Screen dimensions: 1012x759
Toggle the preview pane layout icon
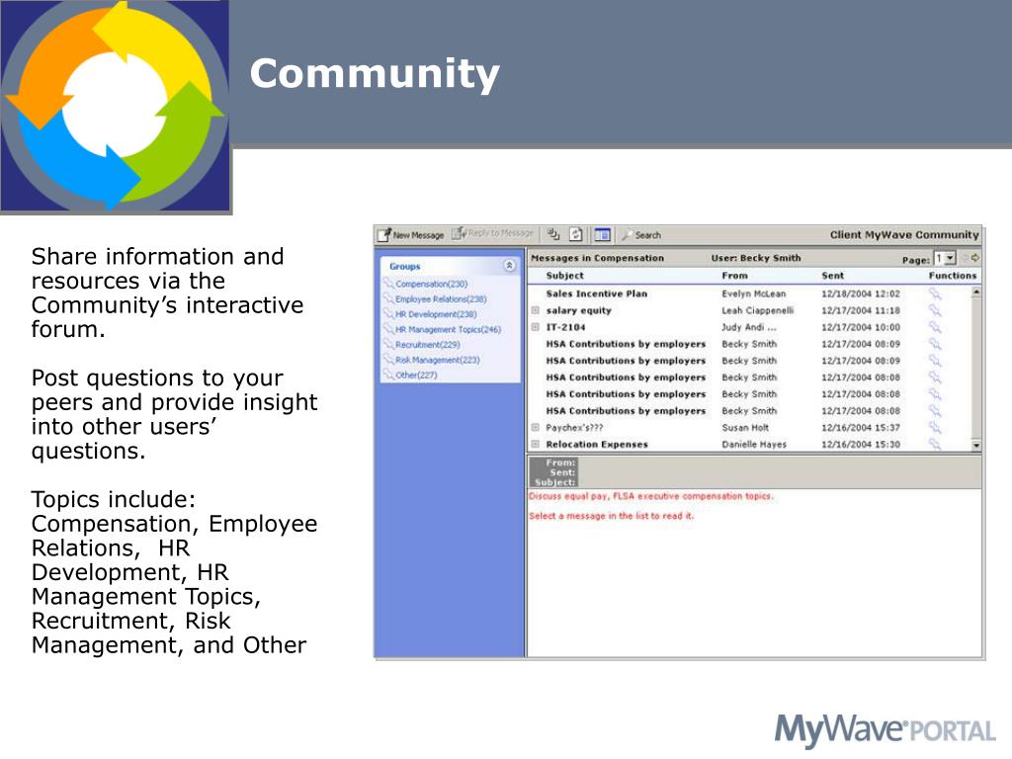click(602, 235)
